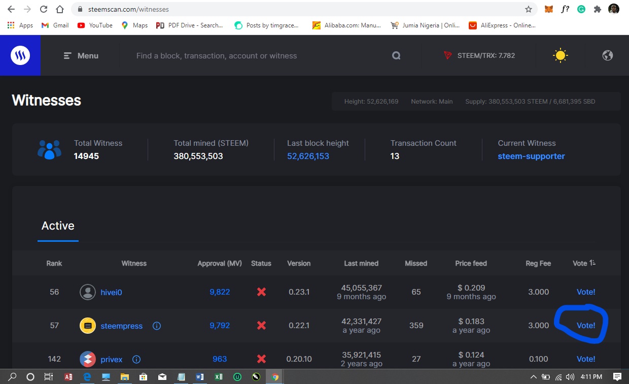Viewport: 629px width, 384px height.
Task: Vote for witness steempress
Action: pyautogui.click(x=586, y=326)
